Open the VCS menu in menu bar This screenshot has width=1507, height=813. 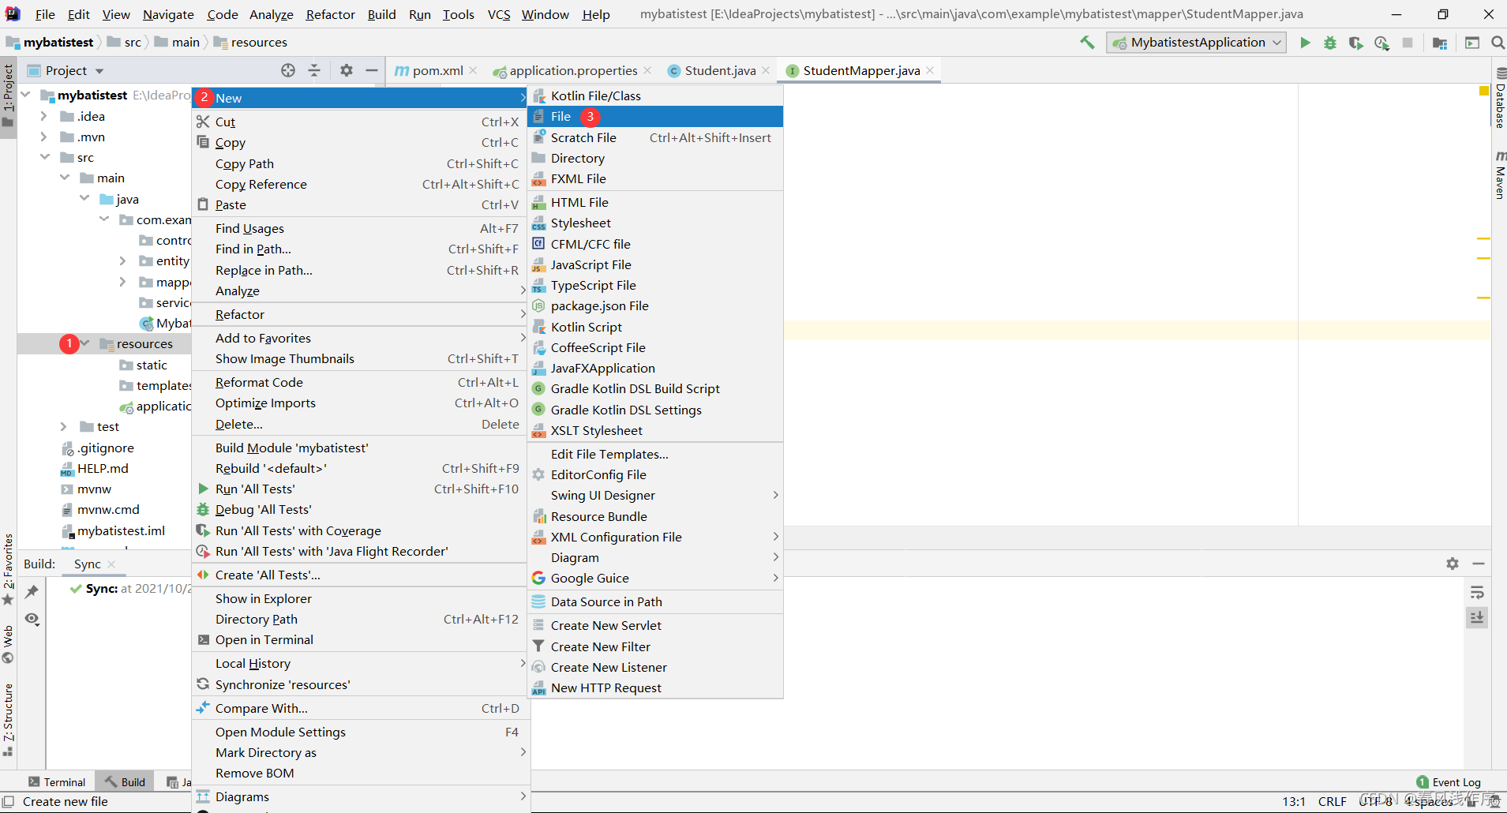pyautogui.click(x=499, y=14)
